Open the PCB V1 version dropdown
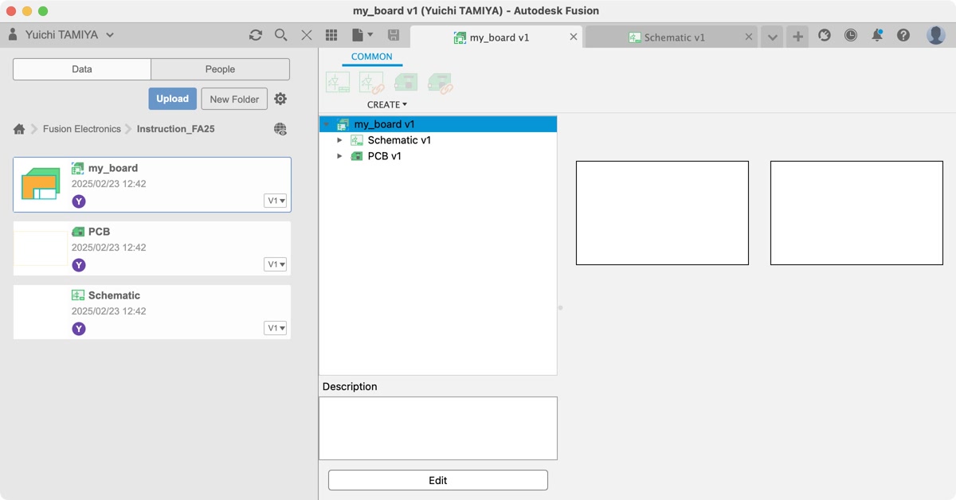The height and width of the screenshot is (500, 956). [275, 264]
